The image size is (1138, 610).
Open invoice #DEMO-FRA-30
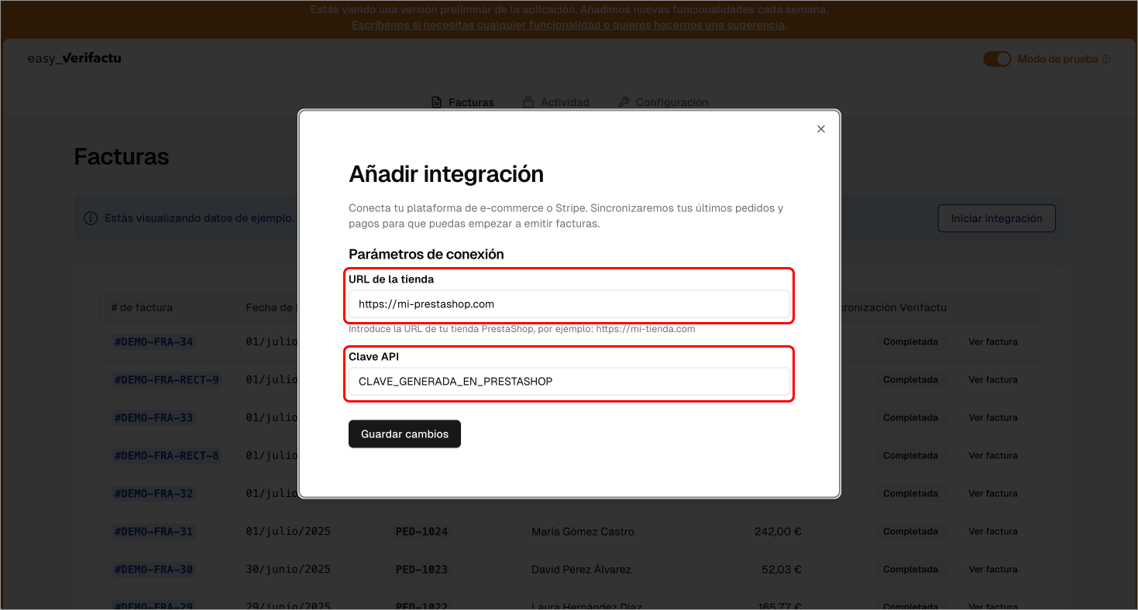(x=153, y=569)
